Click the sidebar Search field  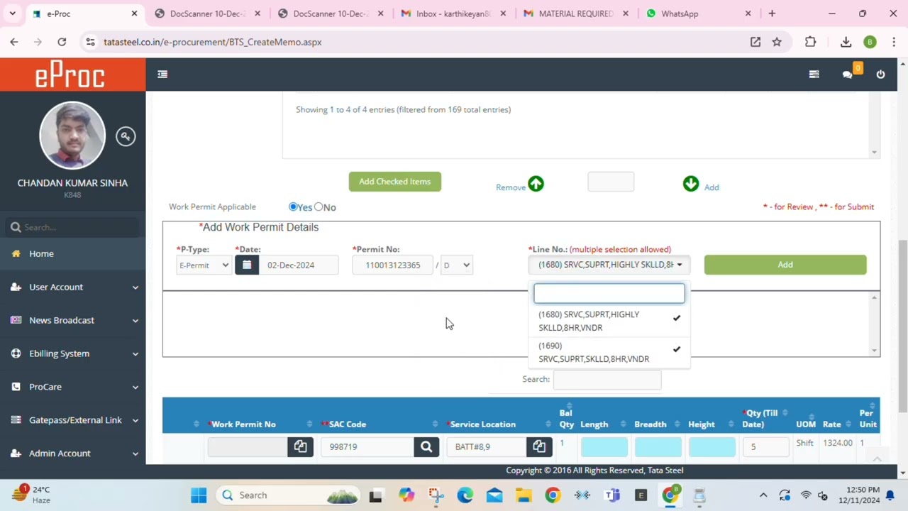click(73, 227)
